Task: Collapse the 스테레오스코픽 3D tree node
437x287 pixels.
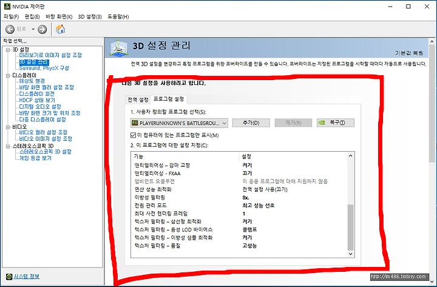Action: click(8, 146)
